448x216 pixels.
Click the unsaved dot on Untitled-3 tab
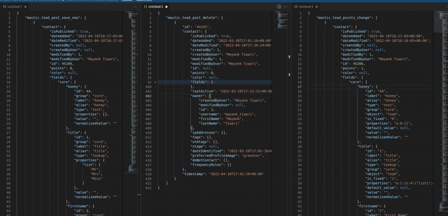[x=317, y=7]
